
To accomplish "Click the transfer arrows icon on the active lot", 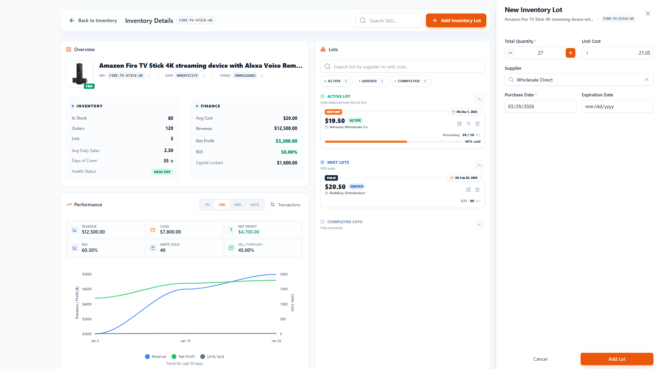I will pos(468,124).
